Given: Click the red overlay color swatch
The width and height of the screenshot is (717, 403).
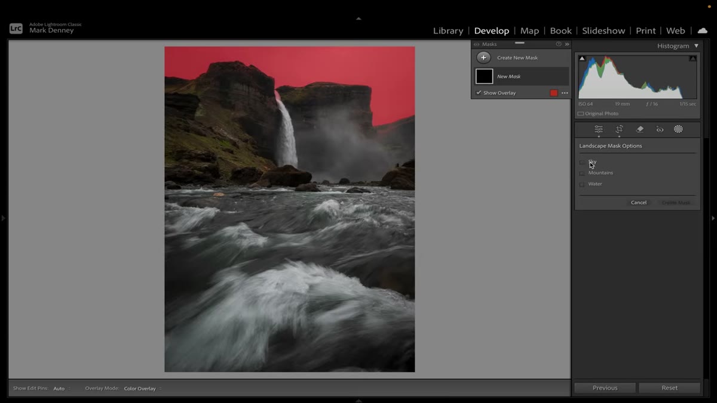Looking at the screenshot, I should (554, 93).
